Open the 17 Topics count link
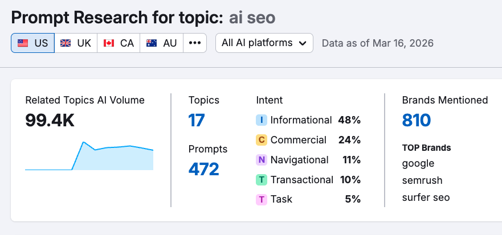Viewport: 502px width, 235px height. (197, 120)
